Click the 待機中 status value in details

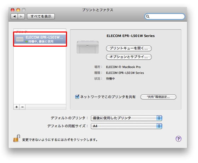click(x=110, y=79)
